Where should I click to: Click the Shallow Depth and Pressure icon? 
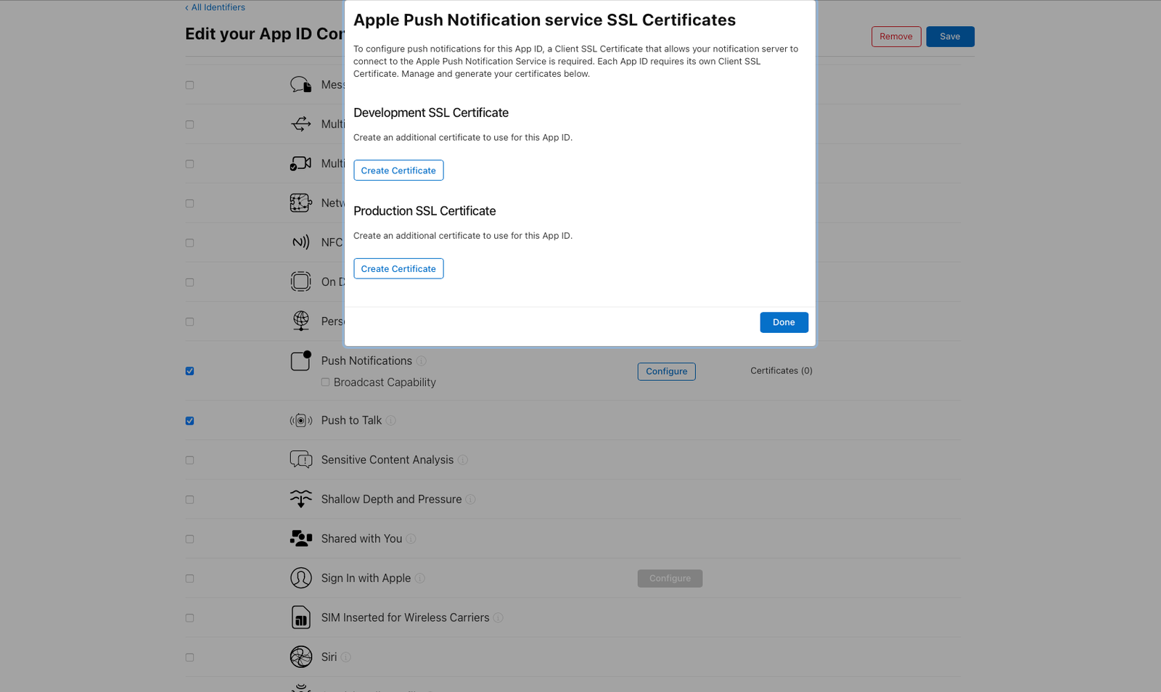(x=300, y=499)
